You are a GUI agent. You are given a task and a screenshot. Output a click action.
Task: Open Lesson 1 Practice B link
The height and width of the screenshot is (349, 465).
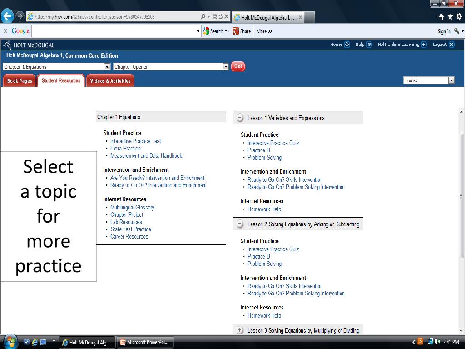pos(258,150)
